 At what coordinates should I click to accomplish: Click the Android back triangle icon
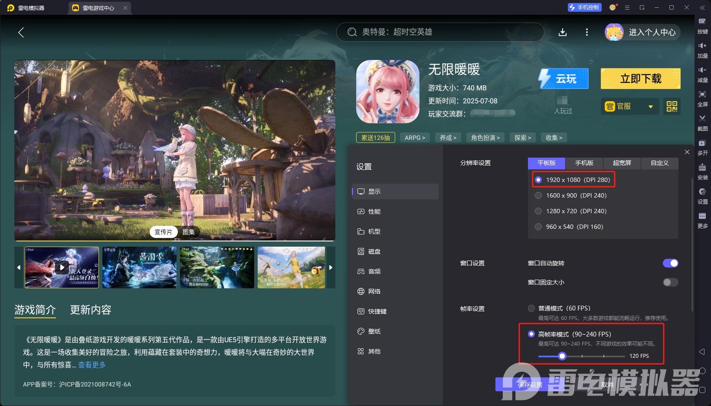coord(702,352)
